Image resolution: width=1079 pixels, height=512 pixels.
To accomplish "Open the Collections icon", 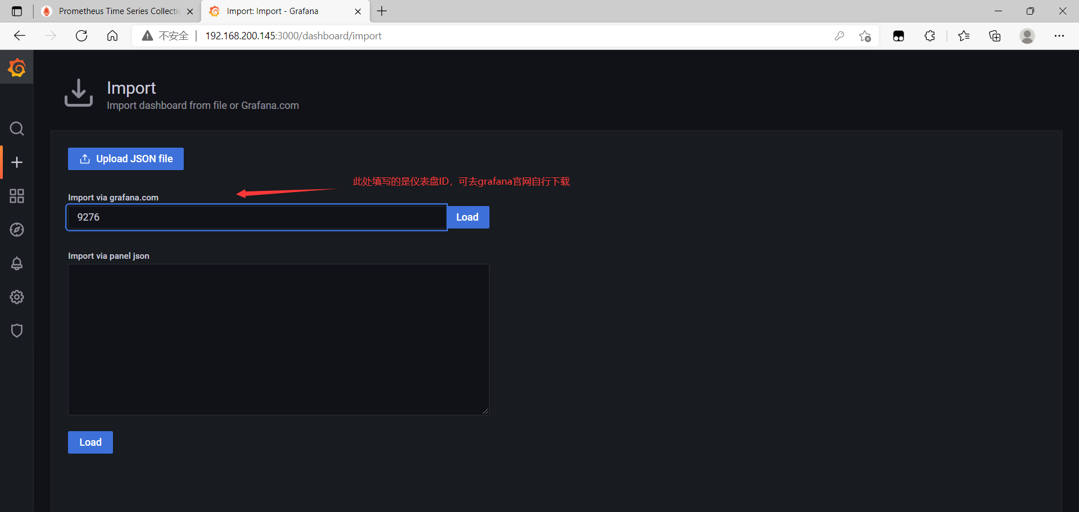I will (995, 36).
